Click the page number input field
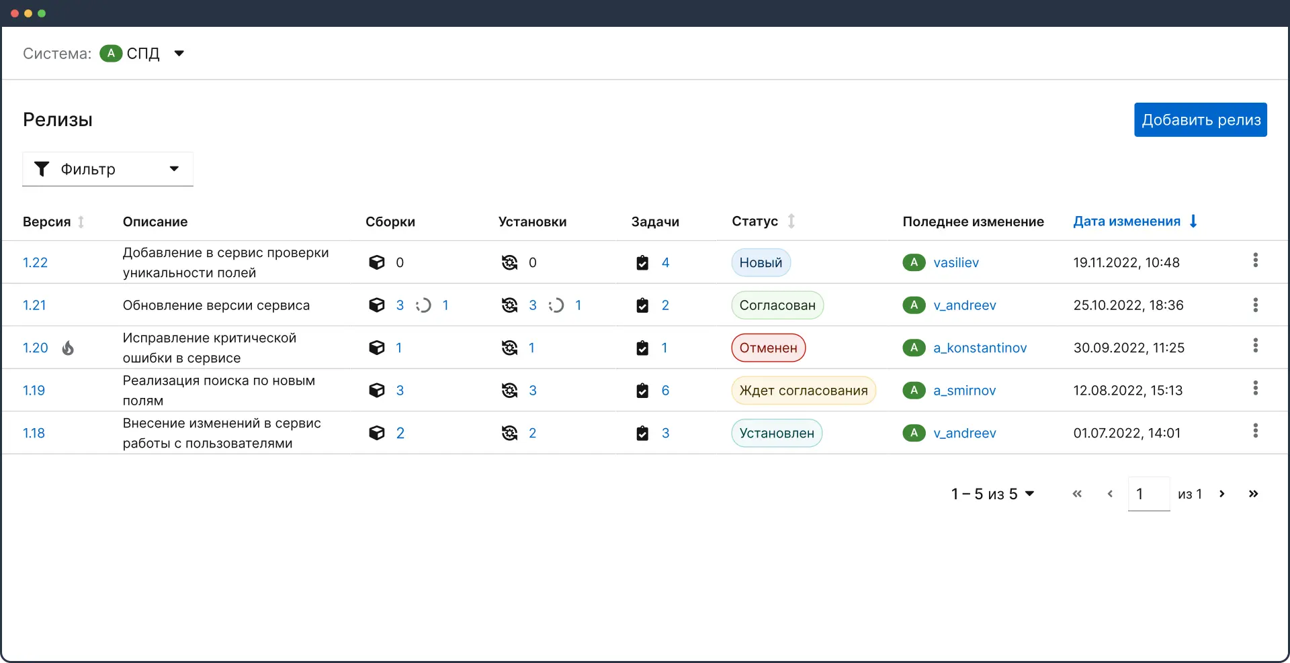The image size is (1290, 663). tap(1148, 494)
